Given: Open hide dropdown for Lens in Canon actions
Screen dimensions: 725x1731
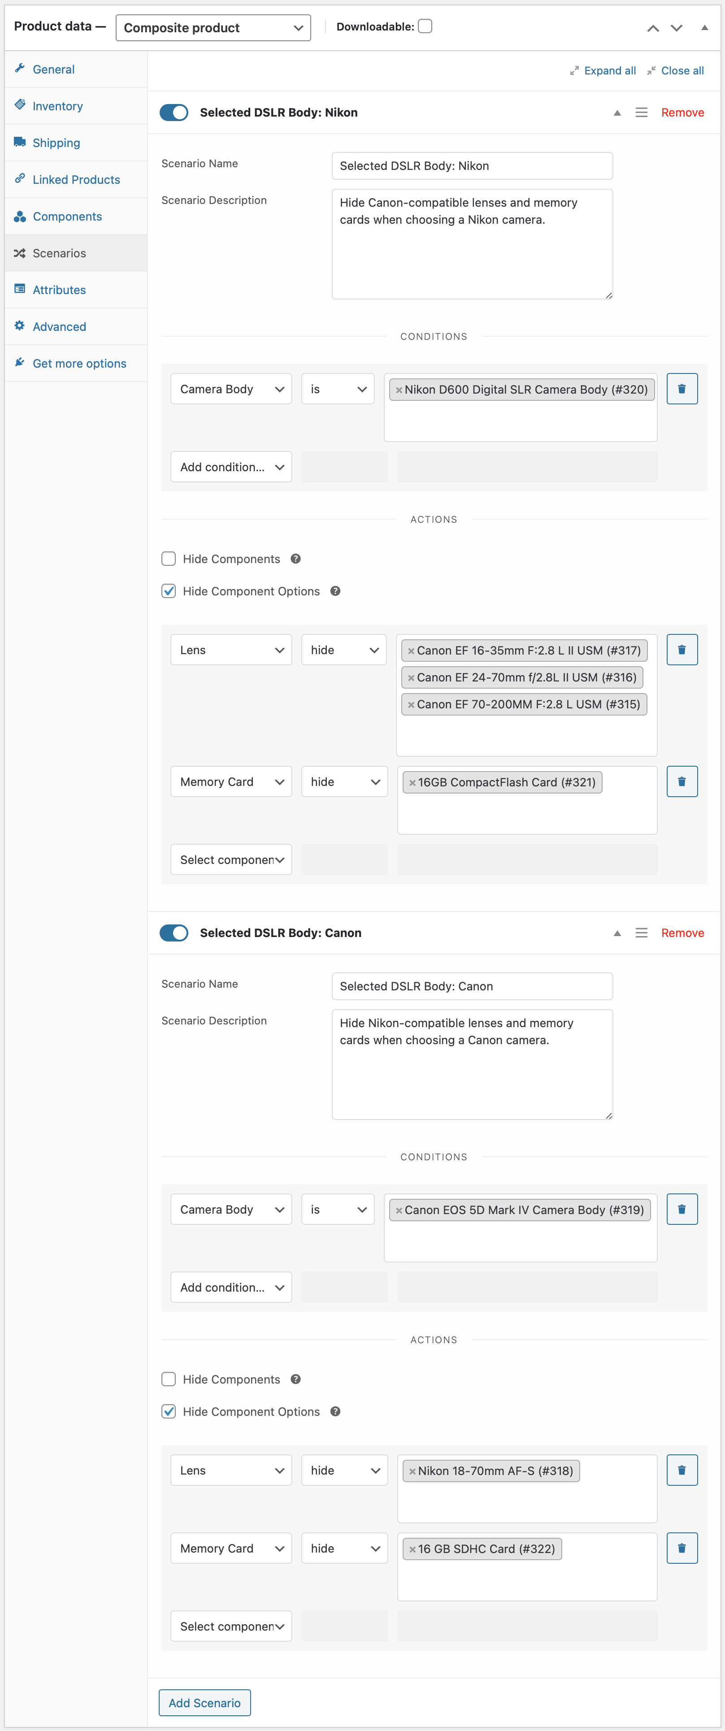Looking at the screenshot, I should coord(345,1470).
